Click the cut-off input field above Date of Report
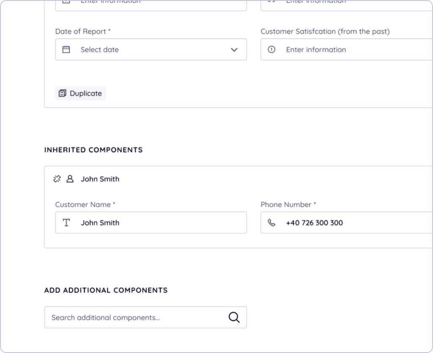Viewport: 433px width, 353px height. (151, 4)
